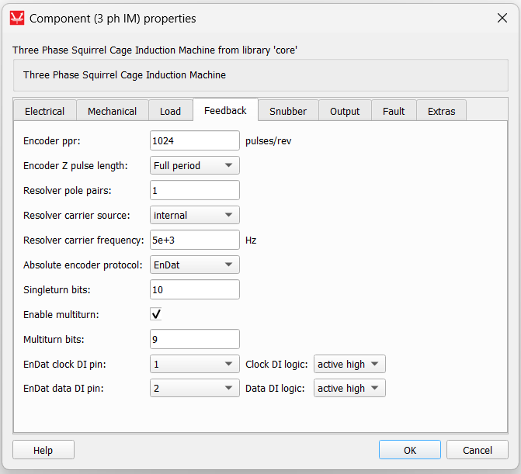Open the Mechanical tab
The image size is (521, 474).
click(x=112, y=111)
